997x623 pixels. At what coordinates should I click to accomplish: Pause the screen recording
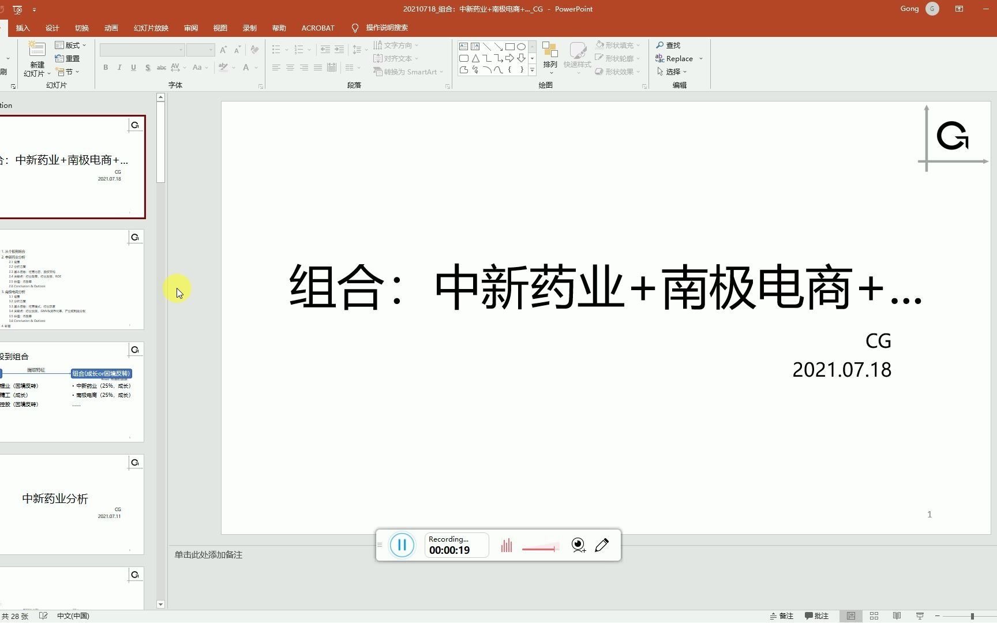402,545
